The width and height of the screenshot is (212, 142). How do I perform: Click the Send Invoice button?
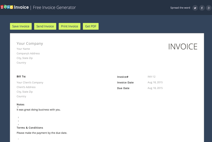point(45,26)
